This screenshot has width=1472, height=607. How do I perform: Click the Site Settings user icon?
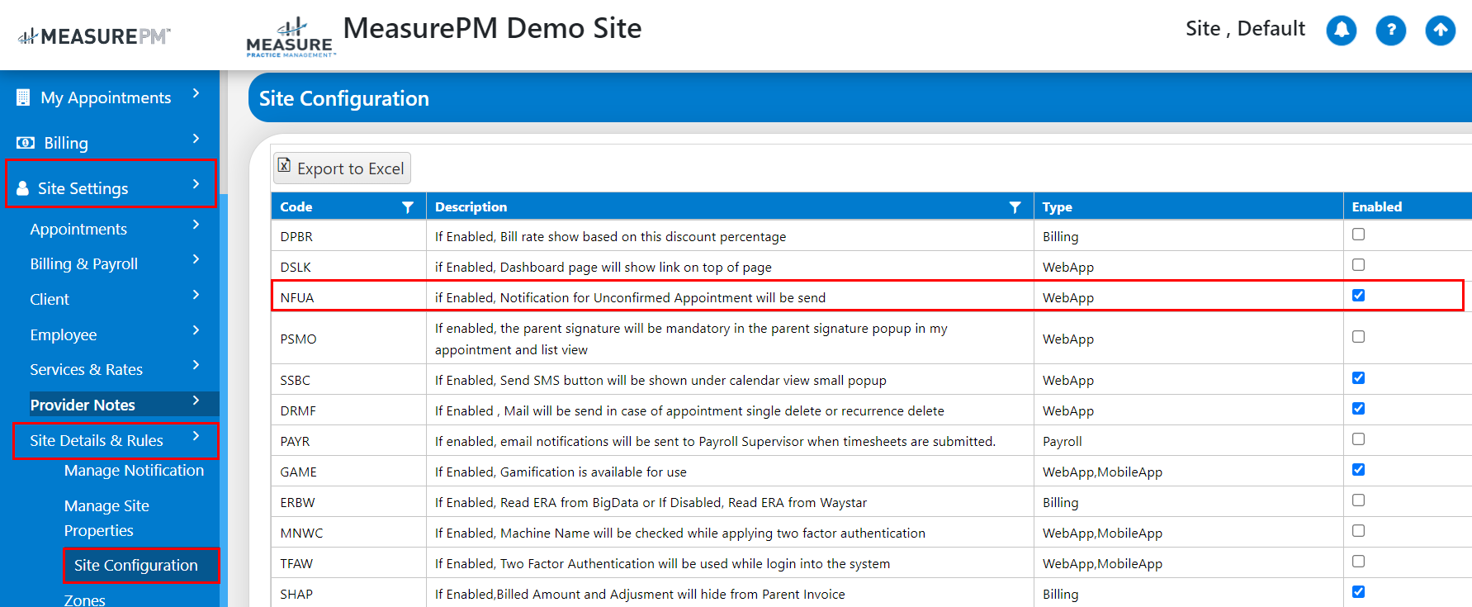point(22,188)
